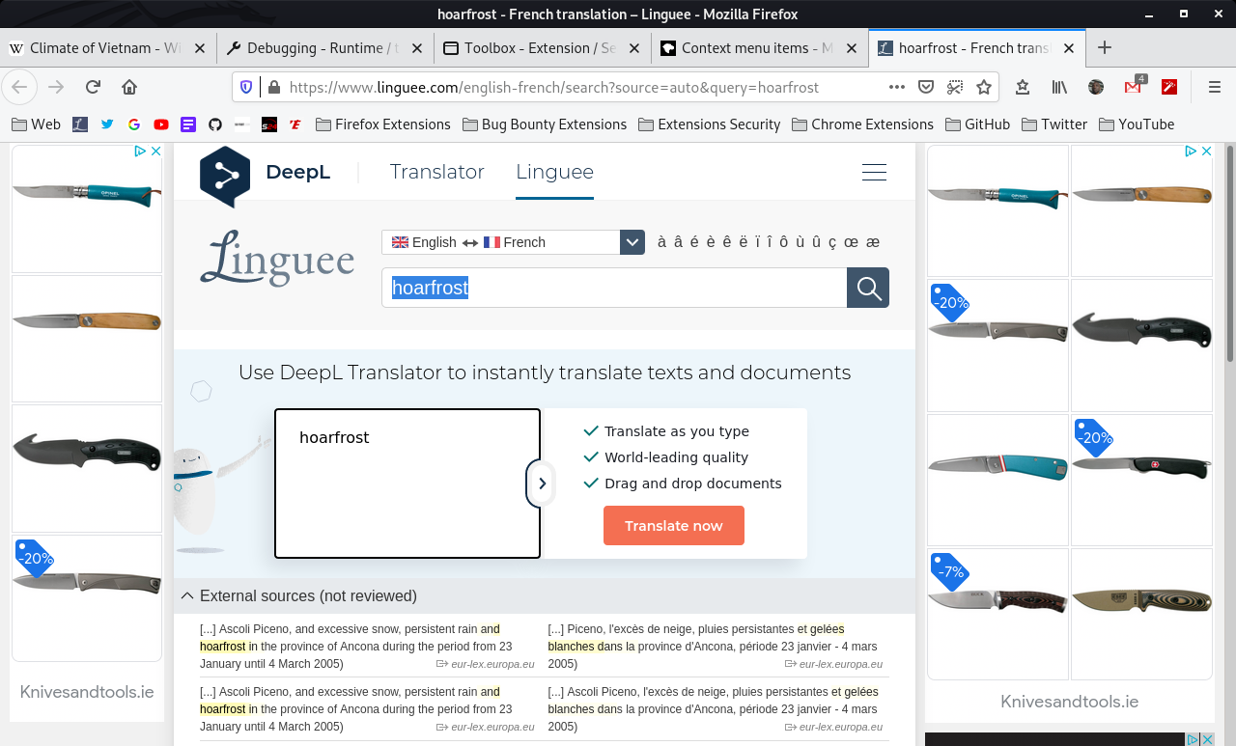Open DeepL site hamburger menu
Viewport: 1236px width, 746px height.
point(874,172)
